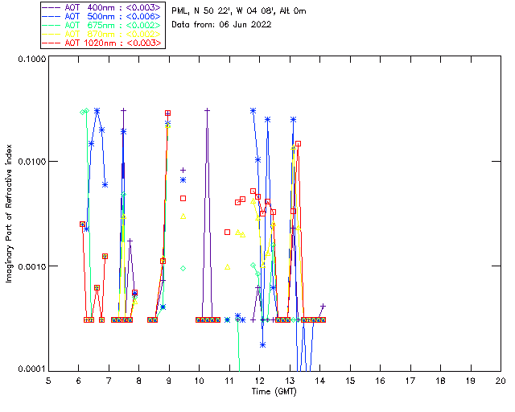Click the station location text PML, N 50 22'
The image size is (515, 412).
click(238, 12)
